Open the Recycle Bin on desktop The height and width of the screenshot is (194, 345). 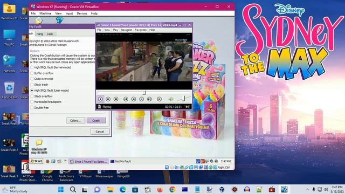(9, 91)
